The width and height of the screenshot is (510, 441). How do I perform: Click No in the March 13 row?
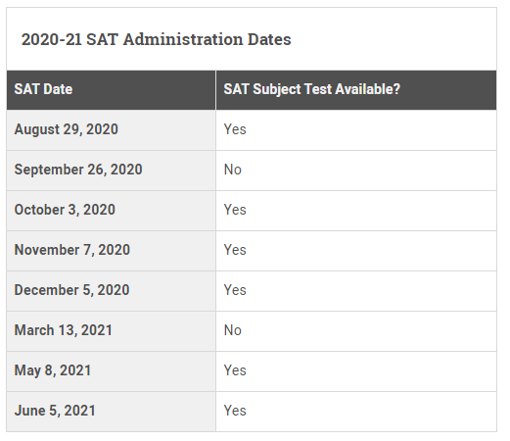[233, 330]
